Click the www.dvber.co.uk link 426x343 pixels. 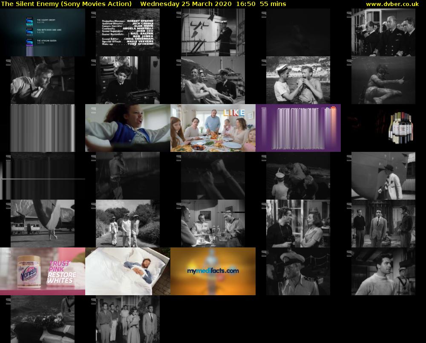(392, 4)
